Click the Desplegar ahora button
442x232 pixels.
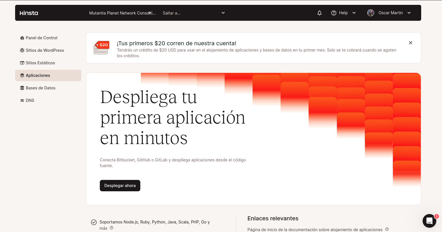(120, 185)
